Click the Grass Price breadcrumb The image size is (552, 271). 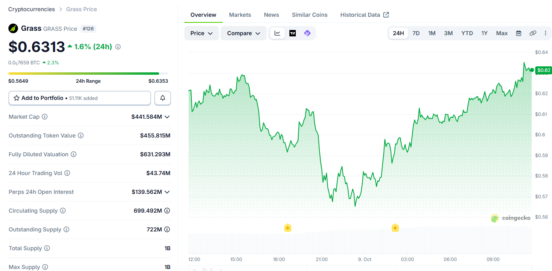[x=82, y=9]
